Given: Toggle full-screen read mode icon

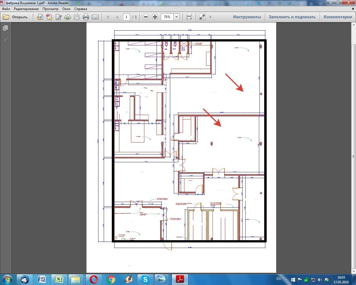Looking at the screenshot, I should point(202,17).
